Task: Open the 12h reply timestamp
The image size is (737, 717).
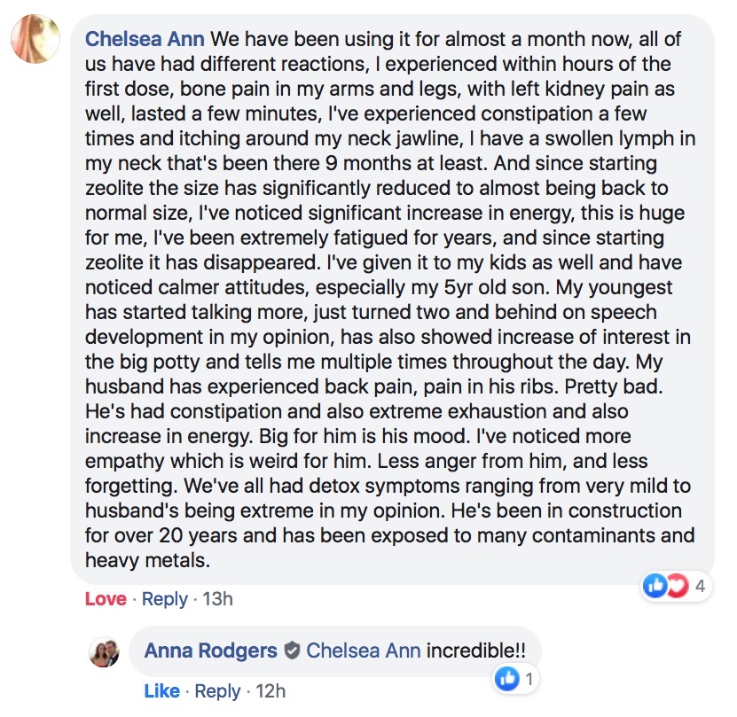Action: click(270, 690)
